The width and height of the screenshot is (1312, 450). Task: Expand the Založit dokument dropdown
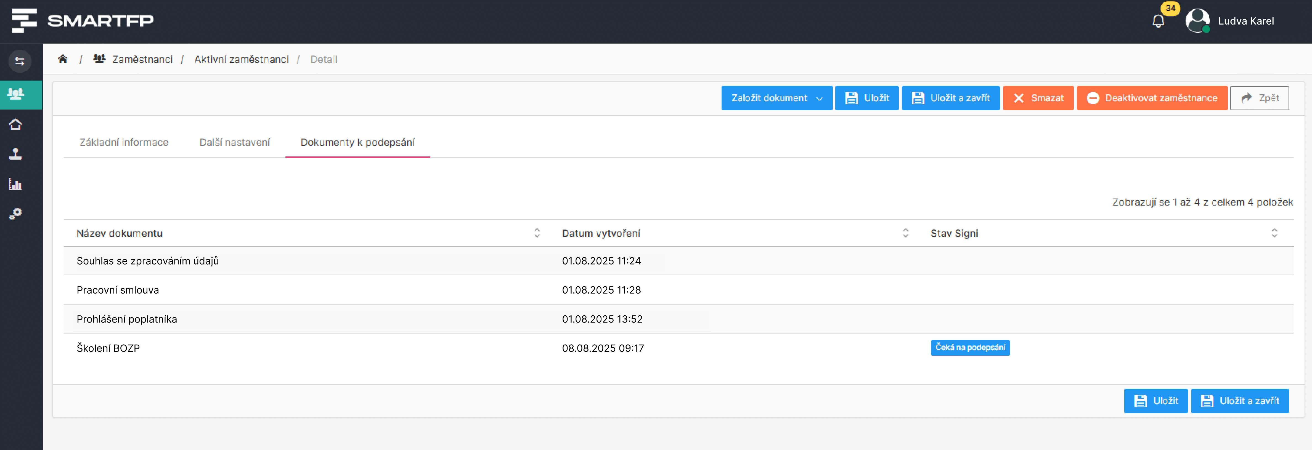[x=776, y=98]
